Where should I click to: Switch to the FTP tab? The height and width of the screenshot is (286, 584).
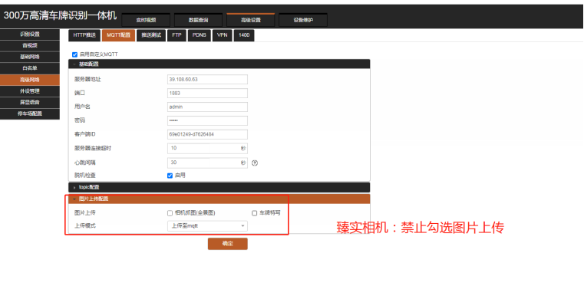[x=177, y=35]
